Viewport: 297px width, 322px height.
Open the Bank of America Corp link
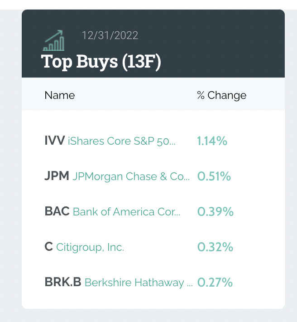tap(127, 212)
